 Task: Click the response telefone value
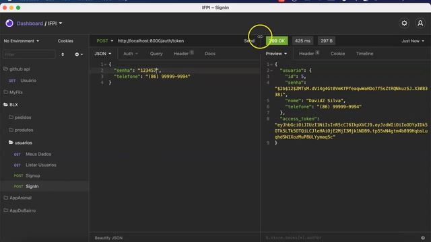pyautogui.click(x=339, y=106)
